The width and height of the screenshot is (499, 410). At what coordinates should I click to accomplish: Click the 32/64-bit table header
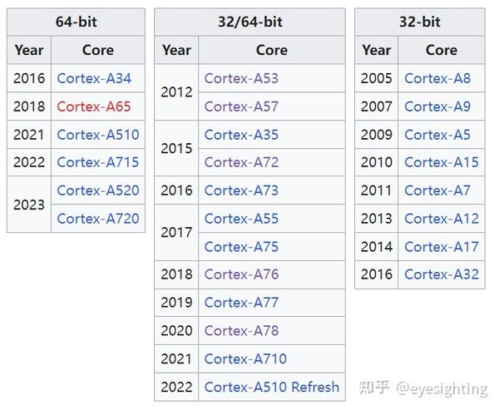pyautogui.click(x=249, y=22)
